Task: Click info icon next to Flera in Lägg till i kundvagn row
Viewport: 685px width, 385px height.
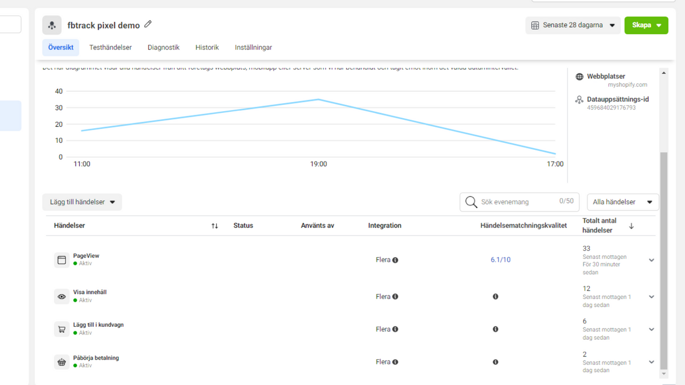Action: 395,329
